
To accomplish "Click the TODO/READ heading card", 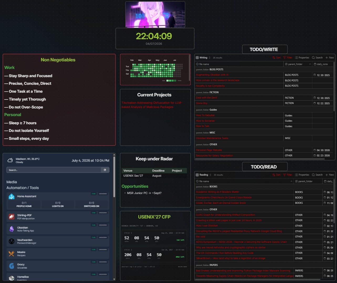I will pos(265,167).
